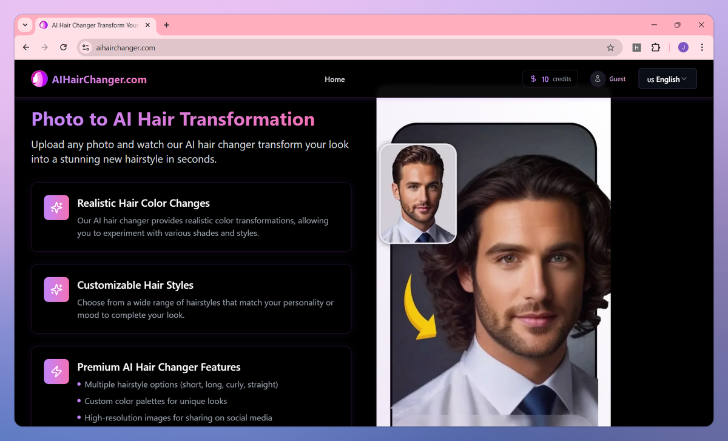The image size is (728, 441).
Task: Open the Chrome profile J avatar
Action: 683,47
